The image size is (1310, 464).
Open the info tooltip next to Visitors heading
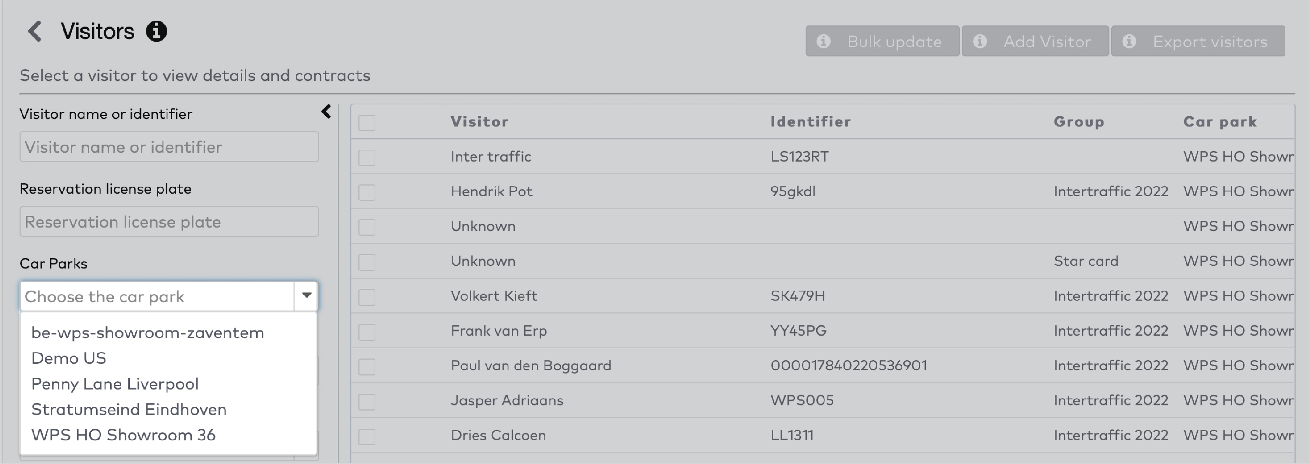tap(156, 31)
